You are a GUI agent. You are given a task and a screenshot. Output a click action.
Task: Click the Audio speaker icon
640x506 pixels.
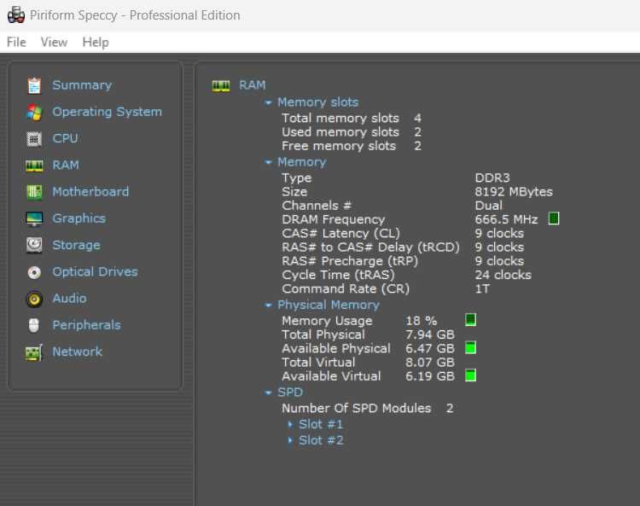click(x=34, y=299)
